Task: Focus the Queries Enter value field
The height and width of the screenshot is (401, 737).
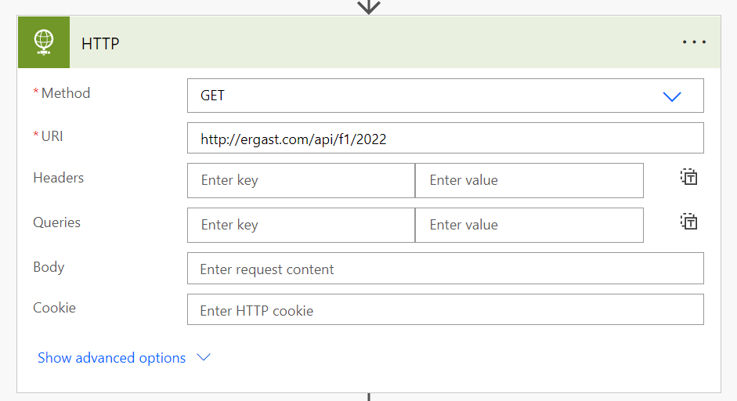Action: tap(529, 225)
